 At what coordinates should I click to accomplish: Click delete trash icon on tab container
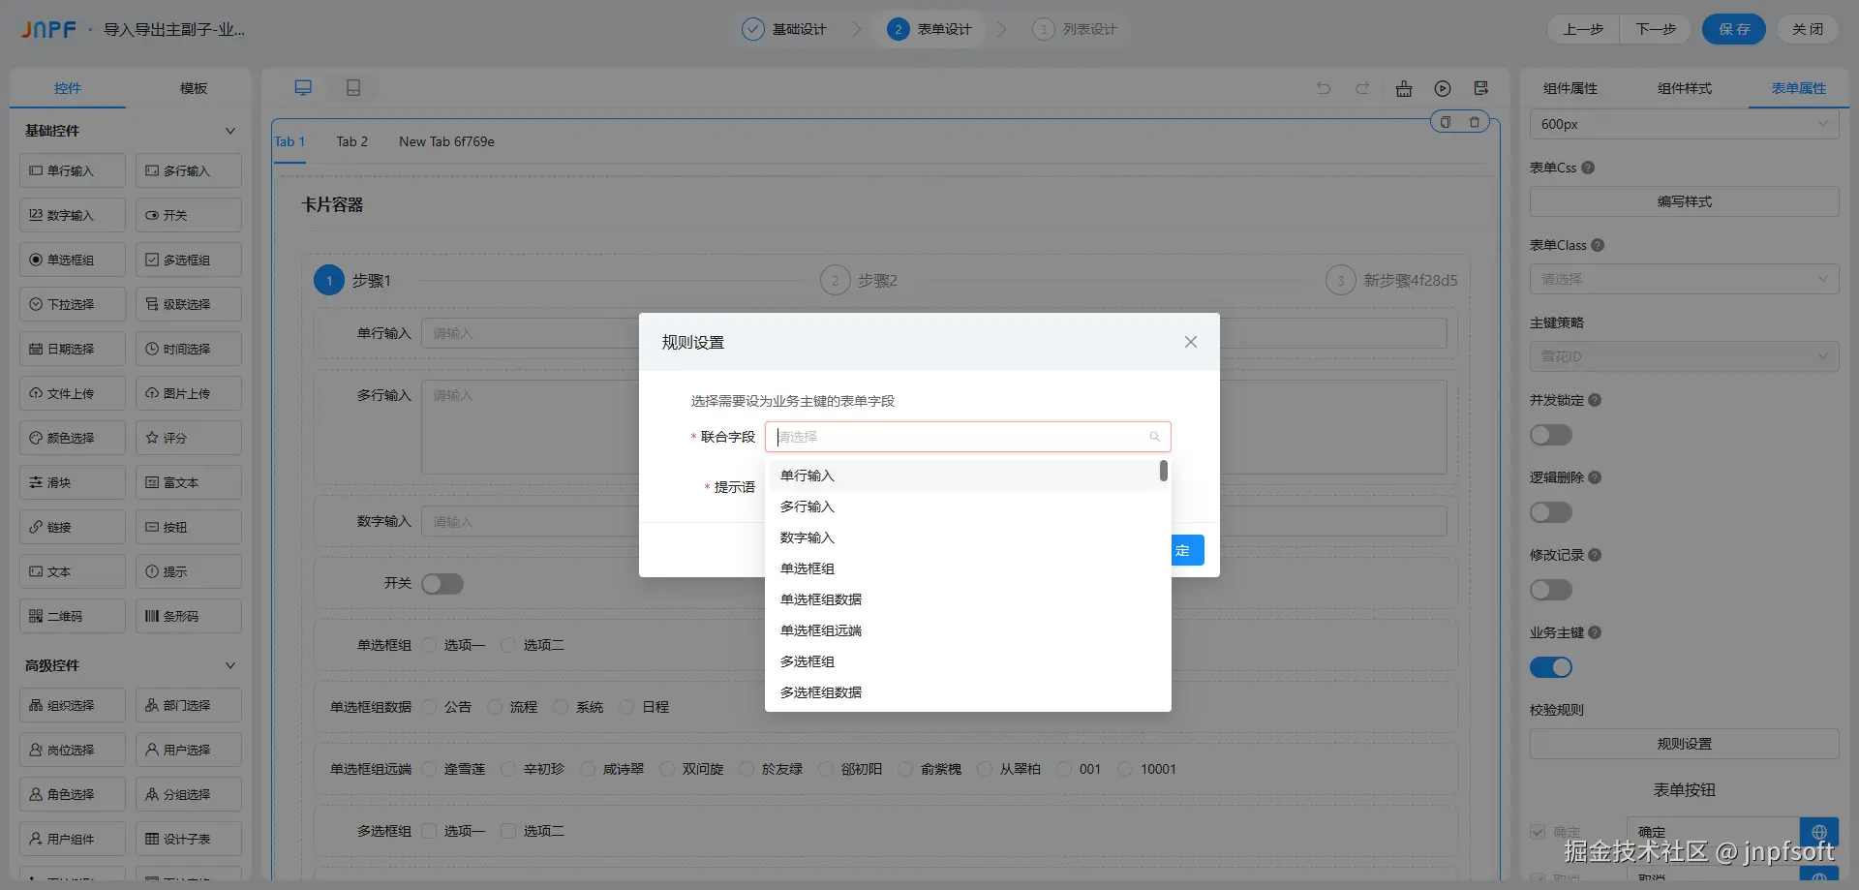[1475, 122]
